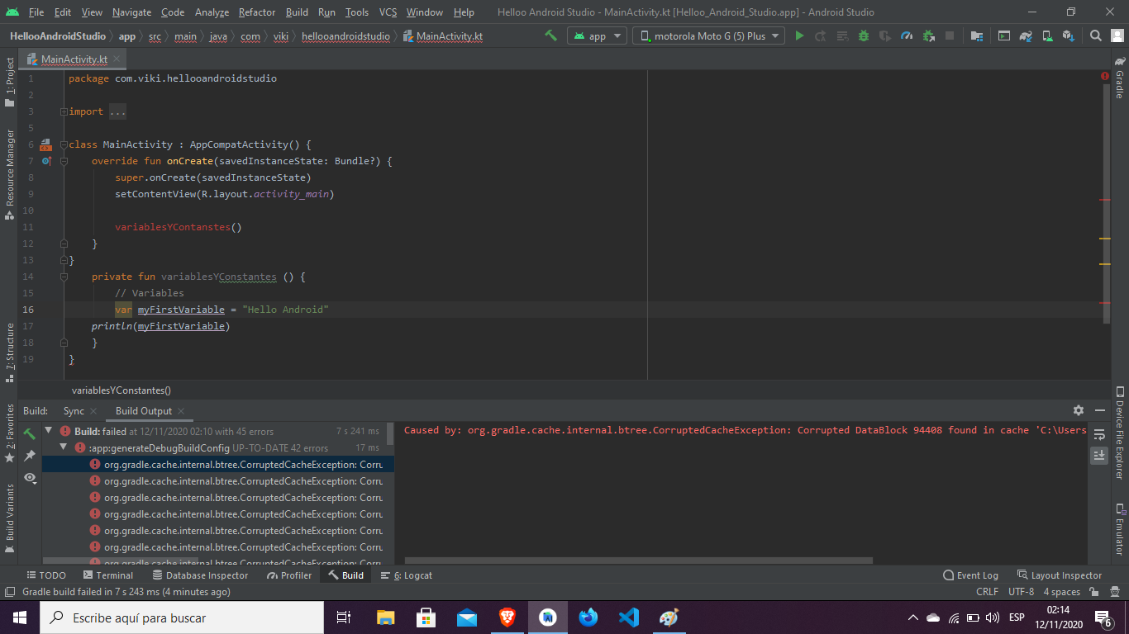
Task: Toggle the Resource Manager side panel
Action: [9, 174]
